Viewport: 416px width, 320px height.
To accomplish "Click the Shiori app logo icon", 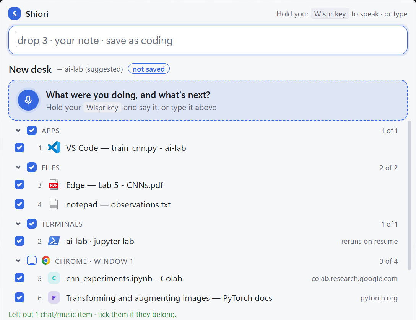I will 15,13.
